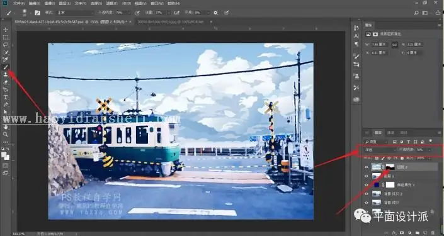444x236 pixels.
Task: Switch to the 通道 tab
Action: tap(391, 132)
